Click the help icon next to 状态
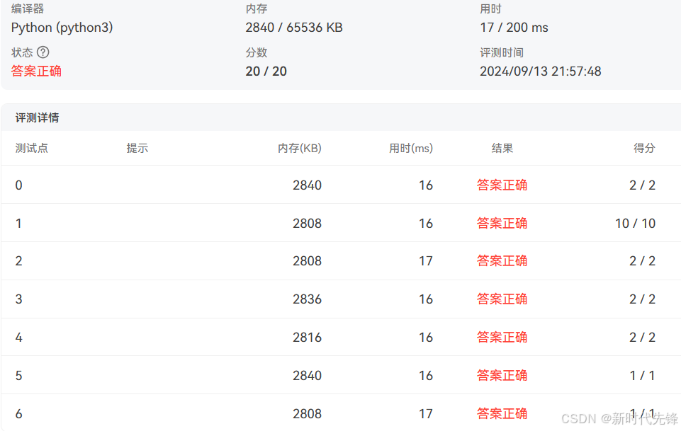 click(x=44, y=52)
